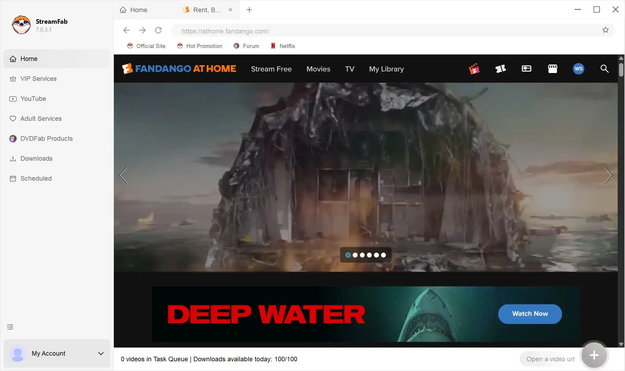Click the My Account avatar
Viewport: 625px width, 371px height.
[x=18, y=353]
